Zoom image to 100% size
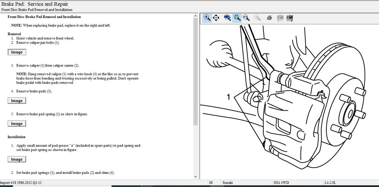Image resolution: width=379 pixels, height=187 pixels. [x=228, y=18]
